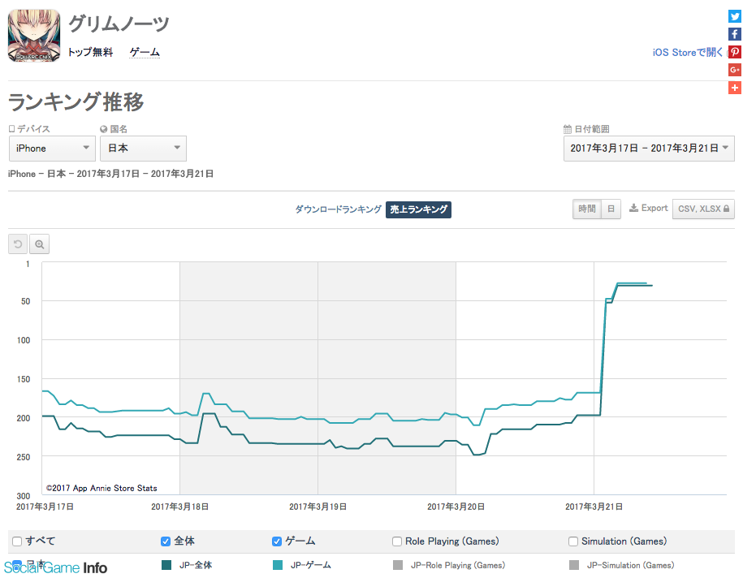Switch chart granularity to 日
The width and height of the screenshot is (743, 578).
(x=611, y=209)
